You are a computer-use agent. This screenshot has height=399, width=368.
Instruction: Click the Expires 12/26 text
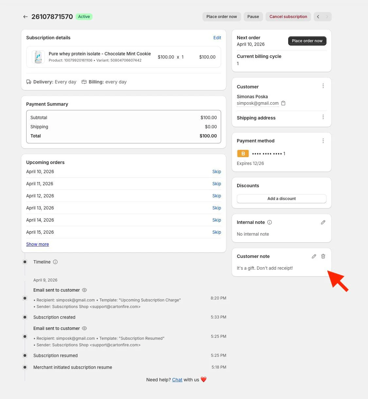(x=250, y=163)
